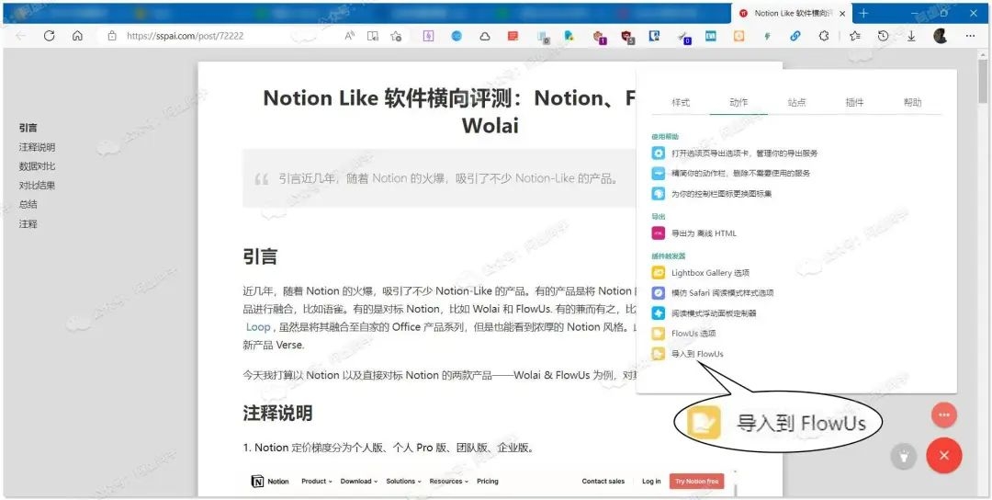Go to browser home page
The width and height of the screenshot is (992, 500).
pos(77,36)
